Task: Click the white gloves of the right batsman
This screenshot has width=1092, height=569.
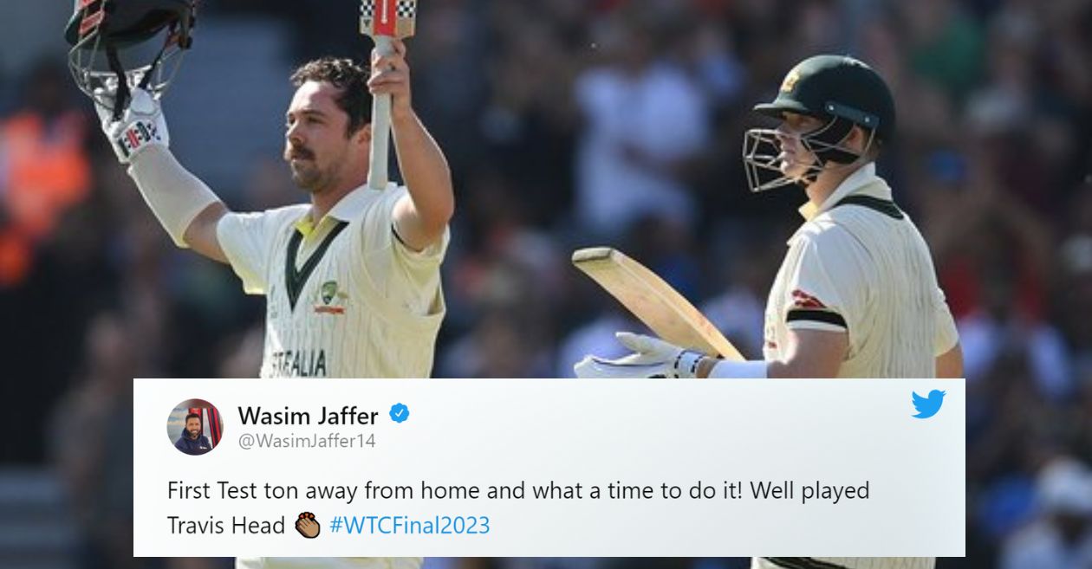Action: pyautogui.click(x=641, y=357)
